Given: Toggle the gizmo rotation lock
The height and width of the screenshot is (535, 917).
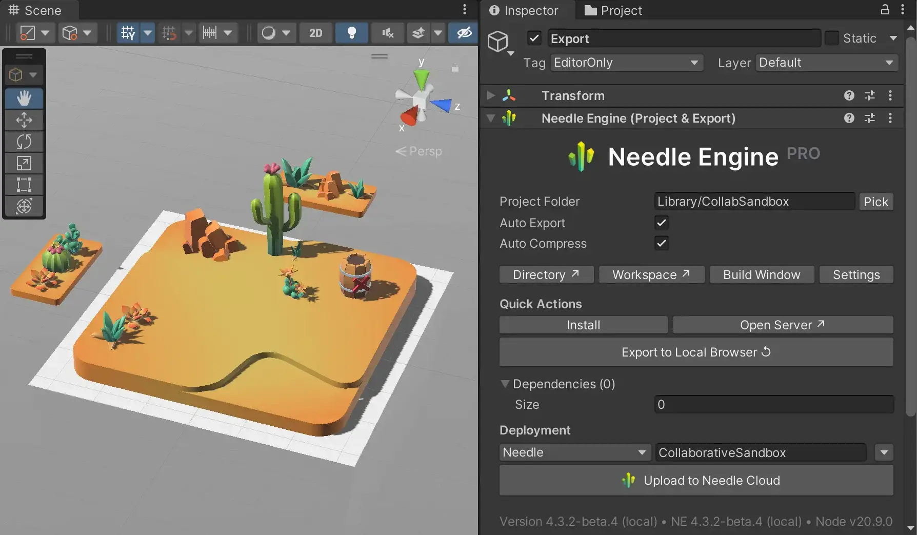Looking at the screenshot, I should 455,68.
